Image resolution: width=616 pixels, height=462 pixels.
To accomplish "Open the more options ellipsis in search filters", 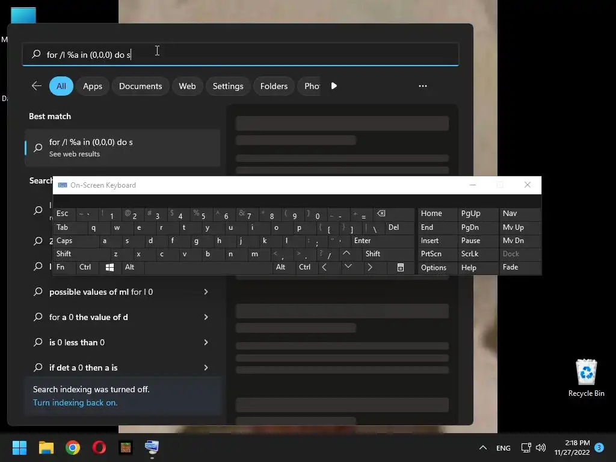I will pyautogui.click(x=423, y=85).
